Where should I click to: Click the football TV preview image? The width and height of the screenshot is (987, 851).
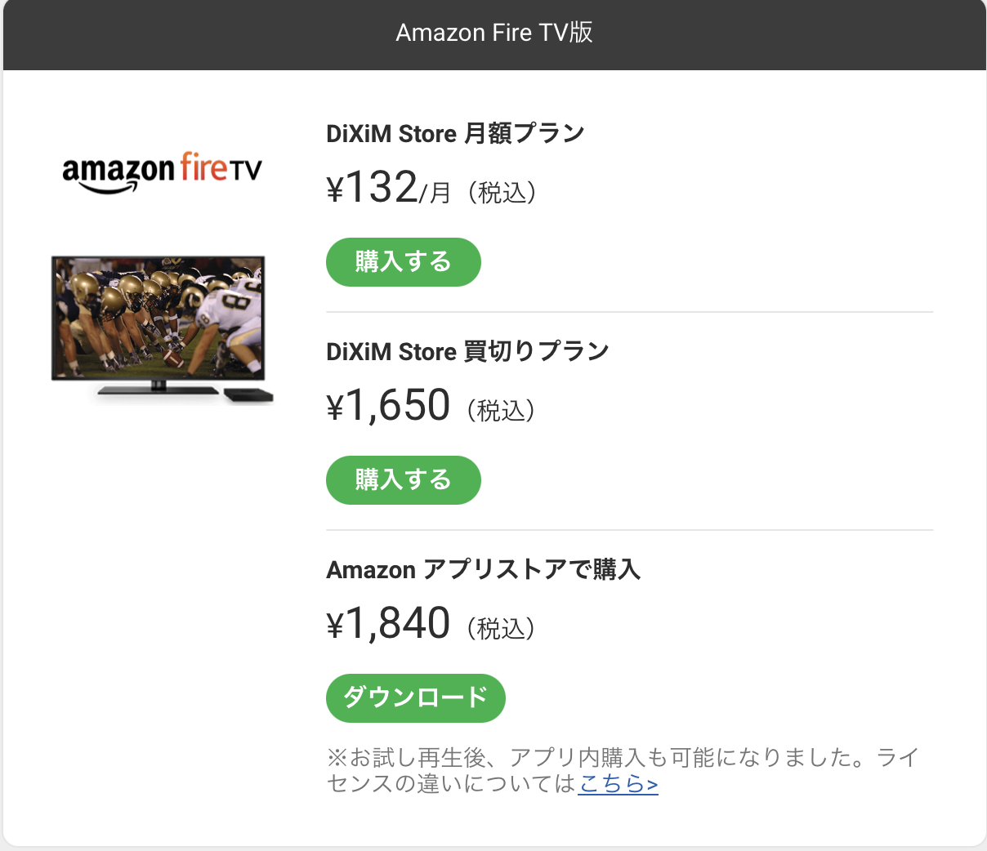[x=161, y=327]
